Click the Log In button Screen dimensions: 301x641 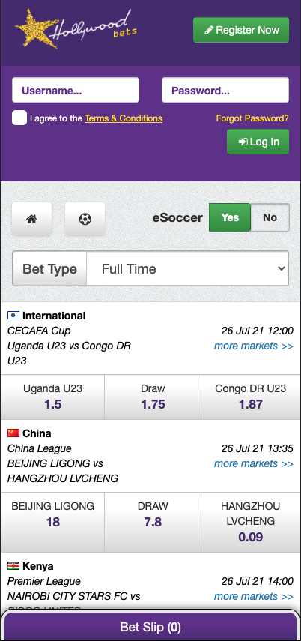pyautogui.click(x=258, y=142)
